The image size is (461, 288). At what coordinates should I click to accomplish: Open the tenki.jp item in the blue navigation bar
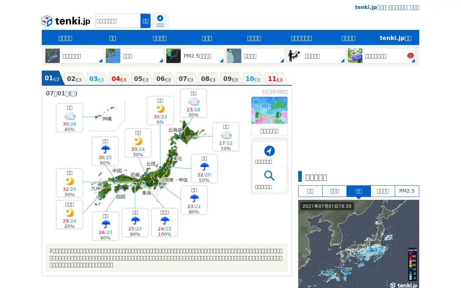point(395,38)
